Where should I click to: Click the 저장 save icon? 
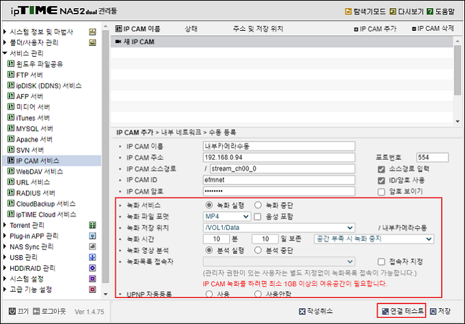(x=434, y=311)
